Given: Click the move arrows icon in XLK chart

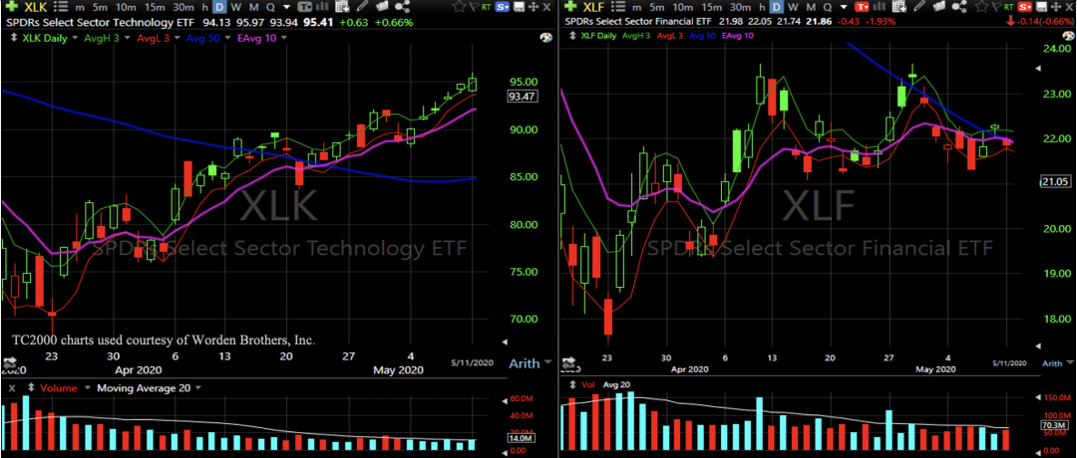Looking at the screenshot, I should point(533,7).
